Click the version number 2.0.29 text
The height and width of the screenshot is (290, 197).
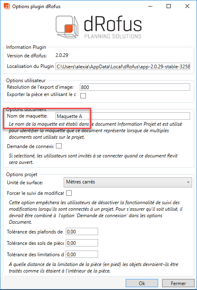pyautogui.click(x=62, y=55)
